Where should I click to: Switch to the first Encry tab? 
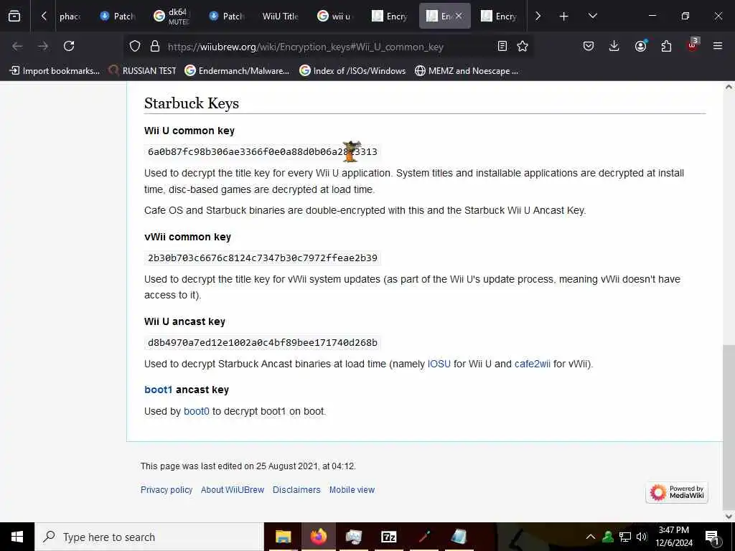390,16
